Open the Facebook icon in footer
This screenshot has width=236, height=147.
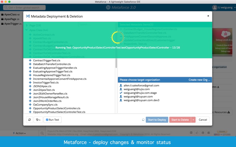click(209, 133)
